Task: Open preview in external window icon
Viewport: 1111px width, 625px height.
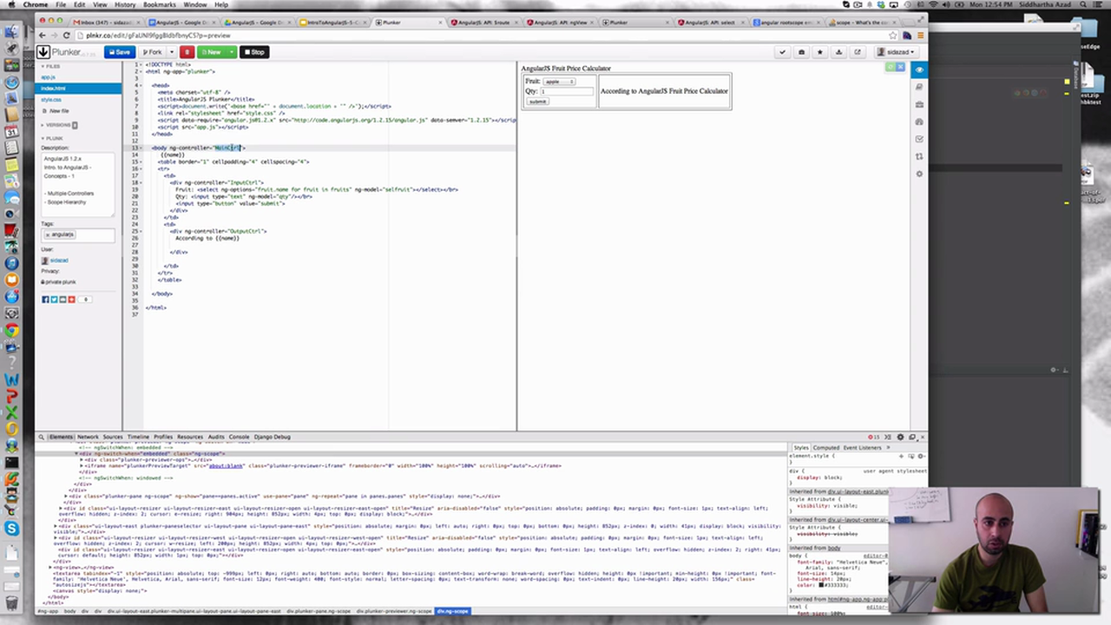Action: coord(858,52)
